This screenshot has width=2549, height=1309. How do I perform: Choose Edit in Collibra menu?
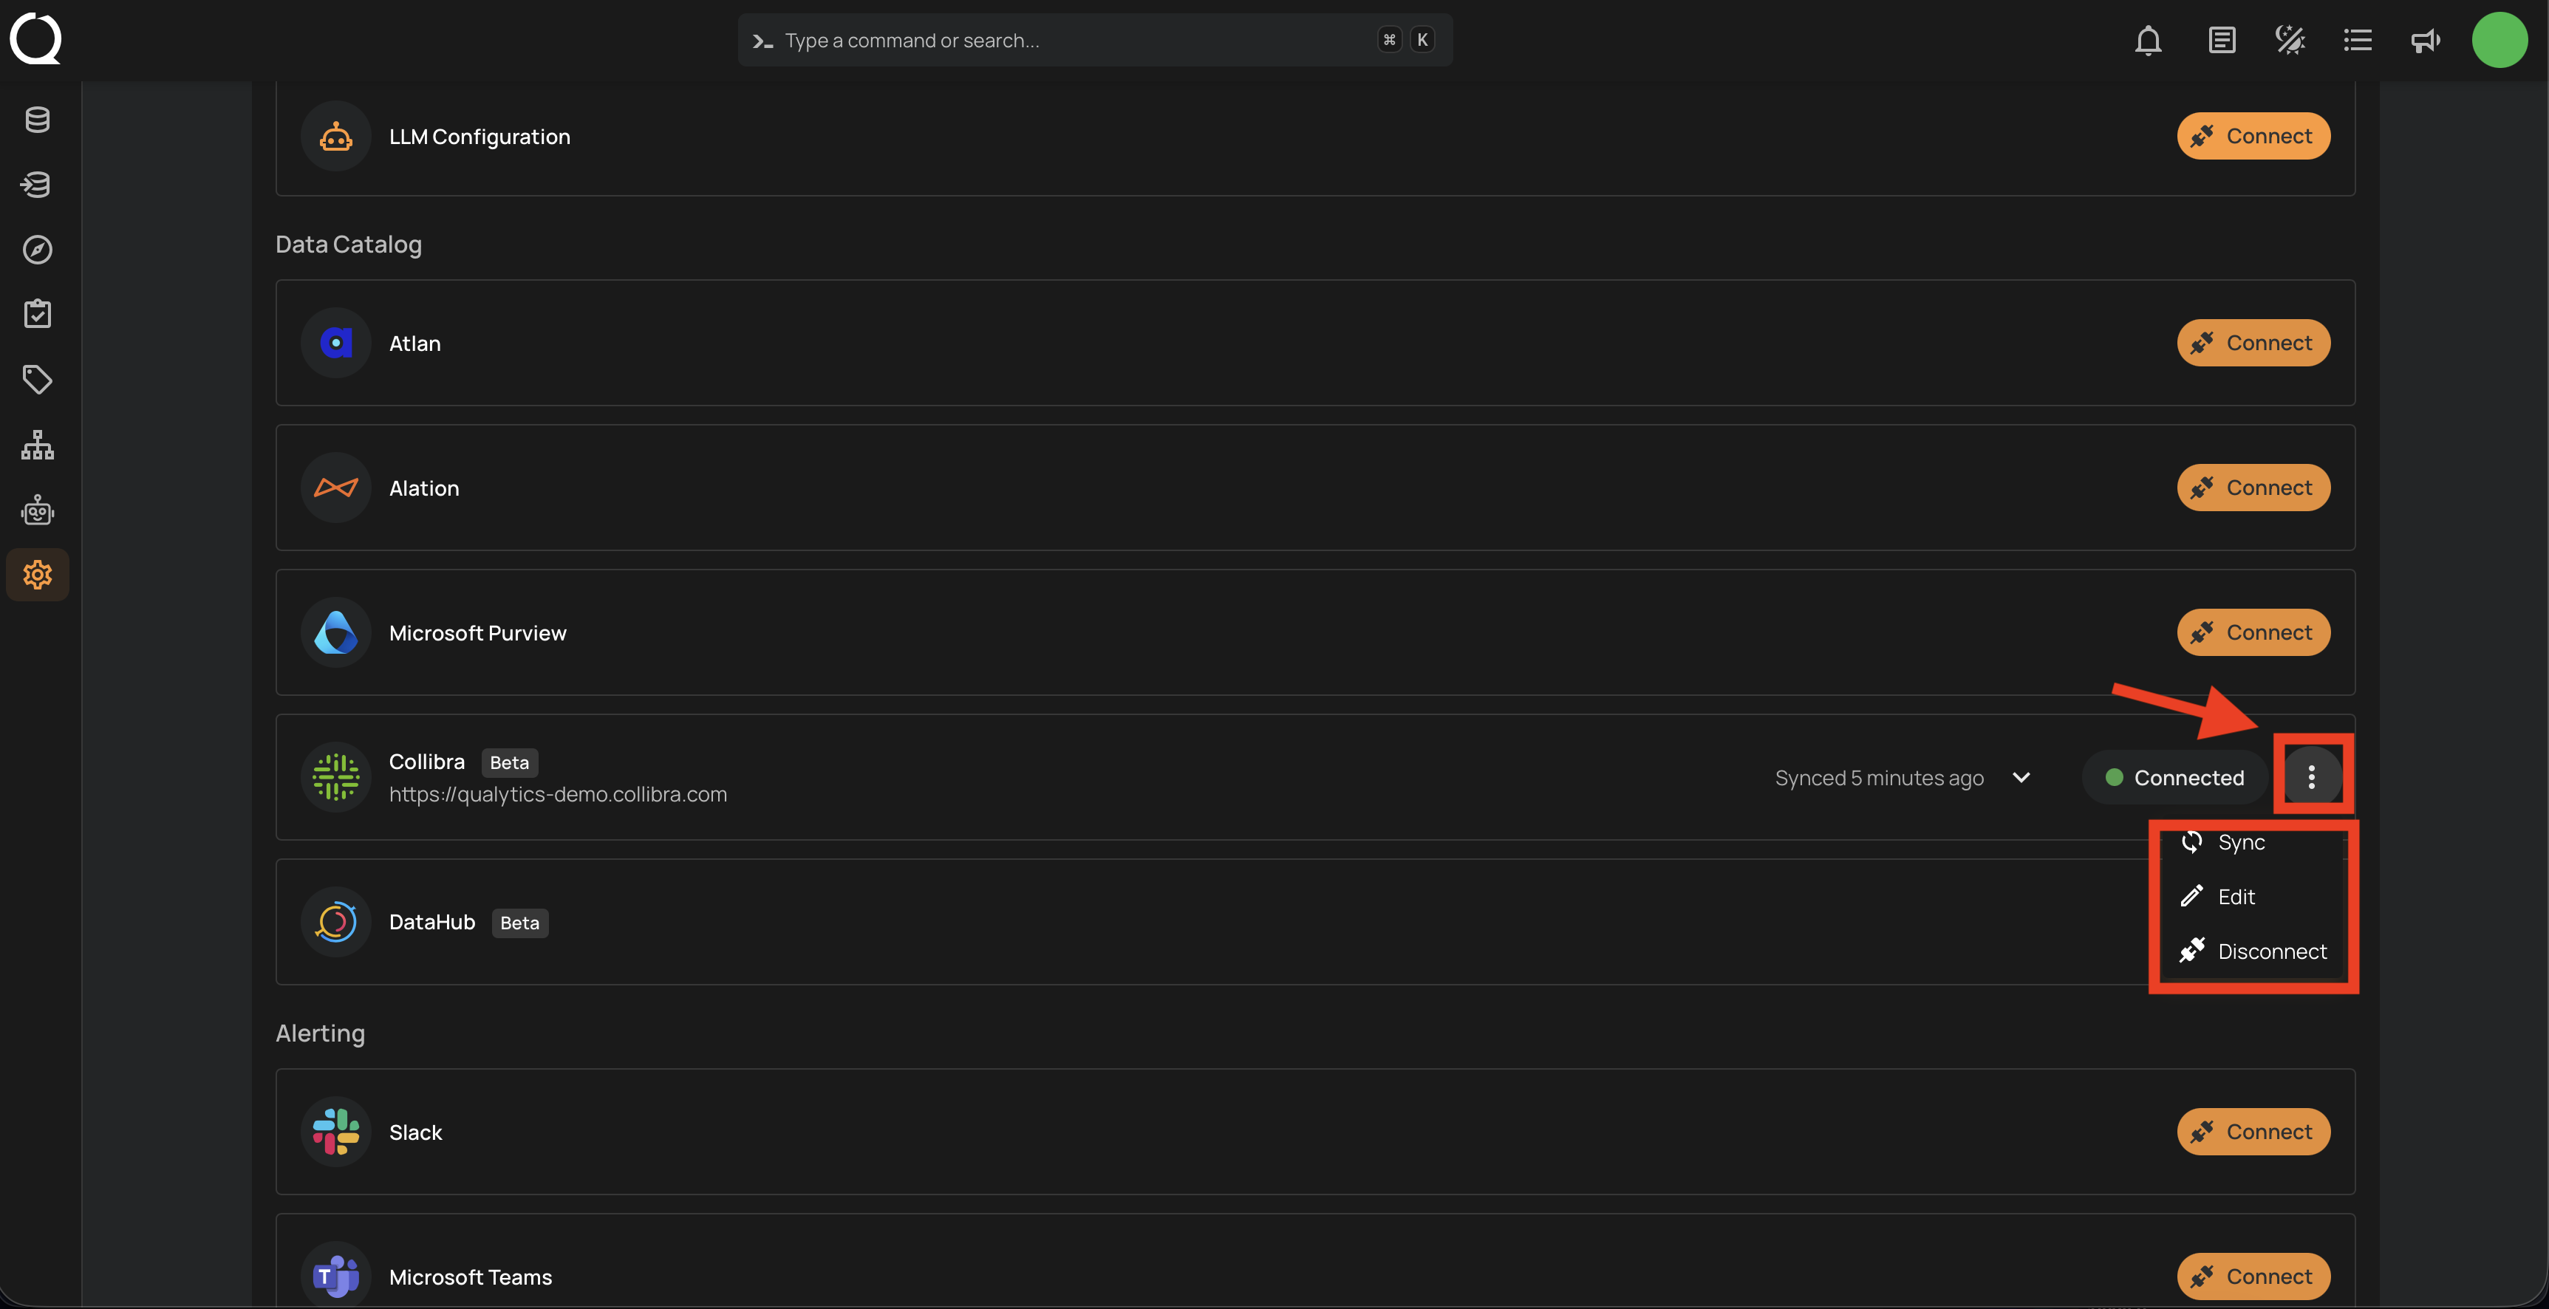tap(2235, 896)
